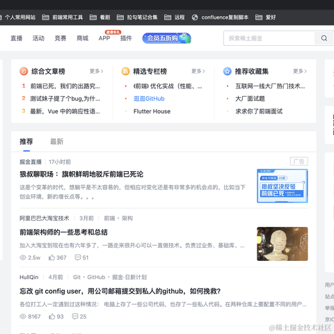Click 推荐收藏集 heading
Viewport: 334px width, 334px height.
[x=252, y=71]
